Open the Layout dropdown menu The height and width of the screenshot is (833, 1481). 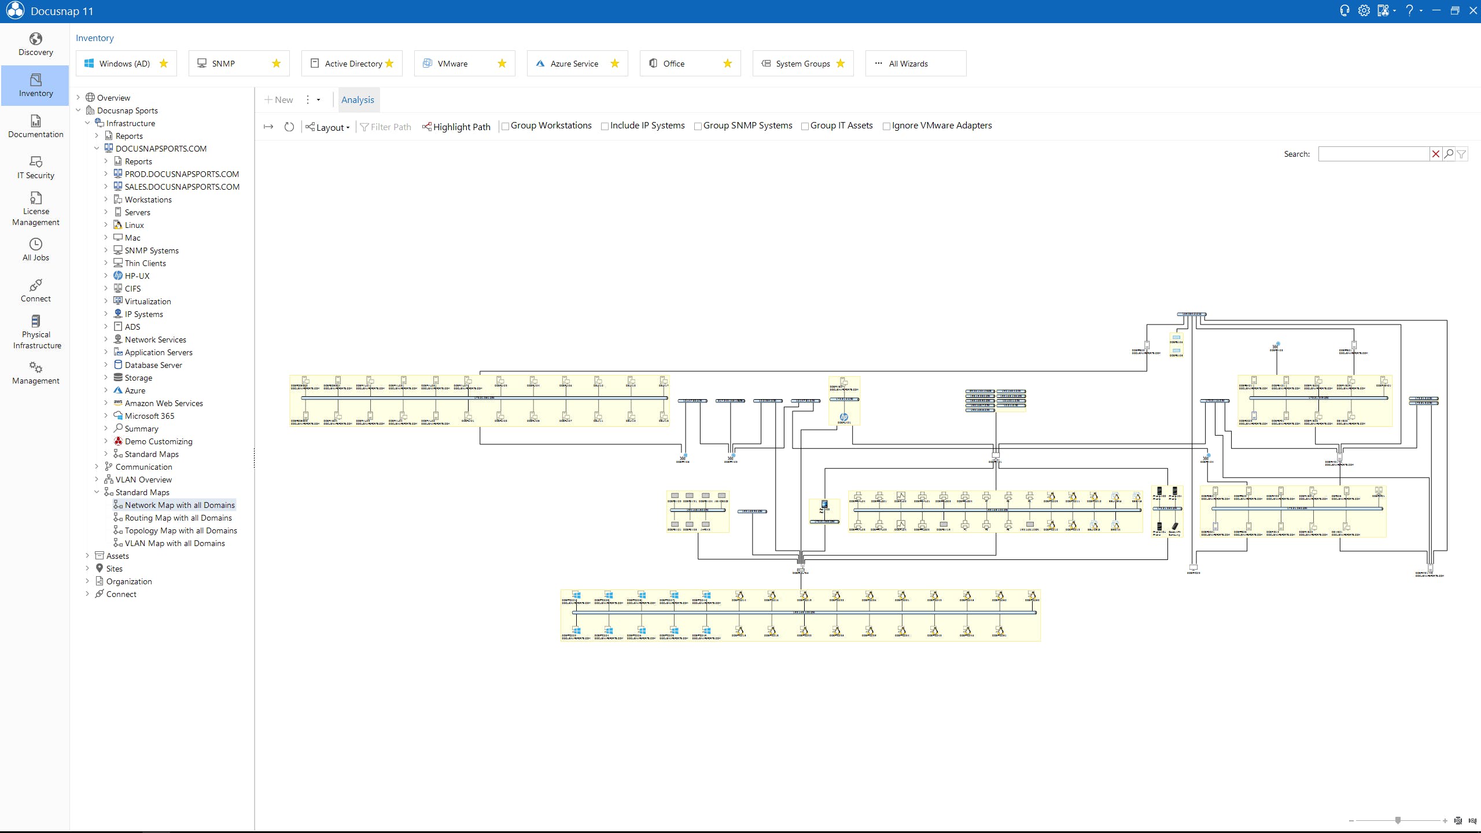[x=328, y=127]
